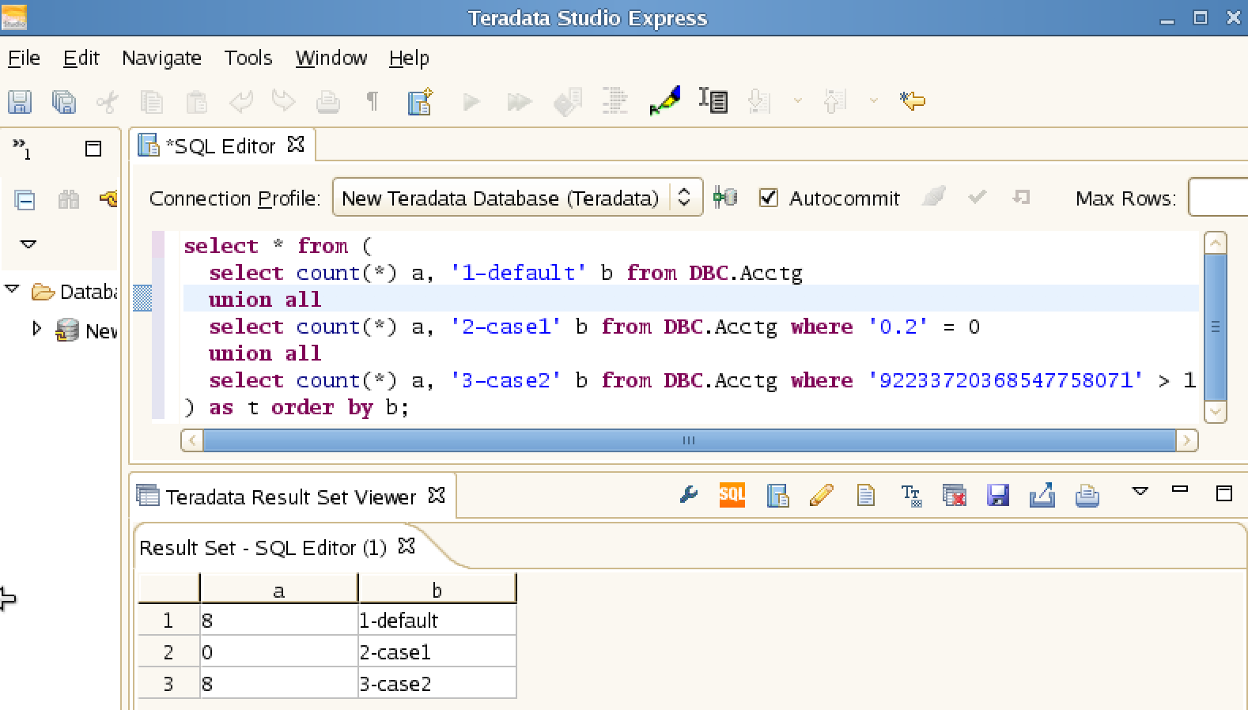Minimize the Result Set Viewer panel
The width and height of the screenshot is (1248, 710).
(1180, 490)
